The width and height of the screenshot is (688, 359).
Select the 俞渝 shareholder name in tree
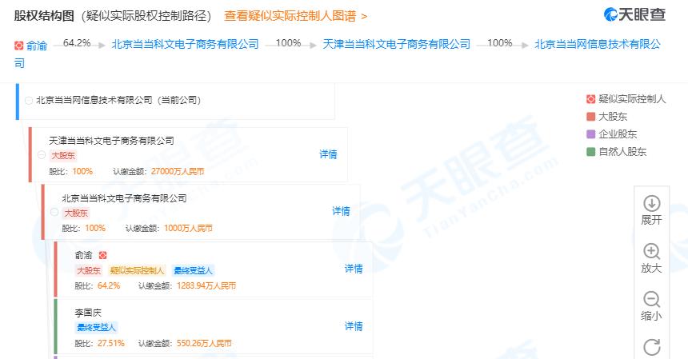[83, 255]
